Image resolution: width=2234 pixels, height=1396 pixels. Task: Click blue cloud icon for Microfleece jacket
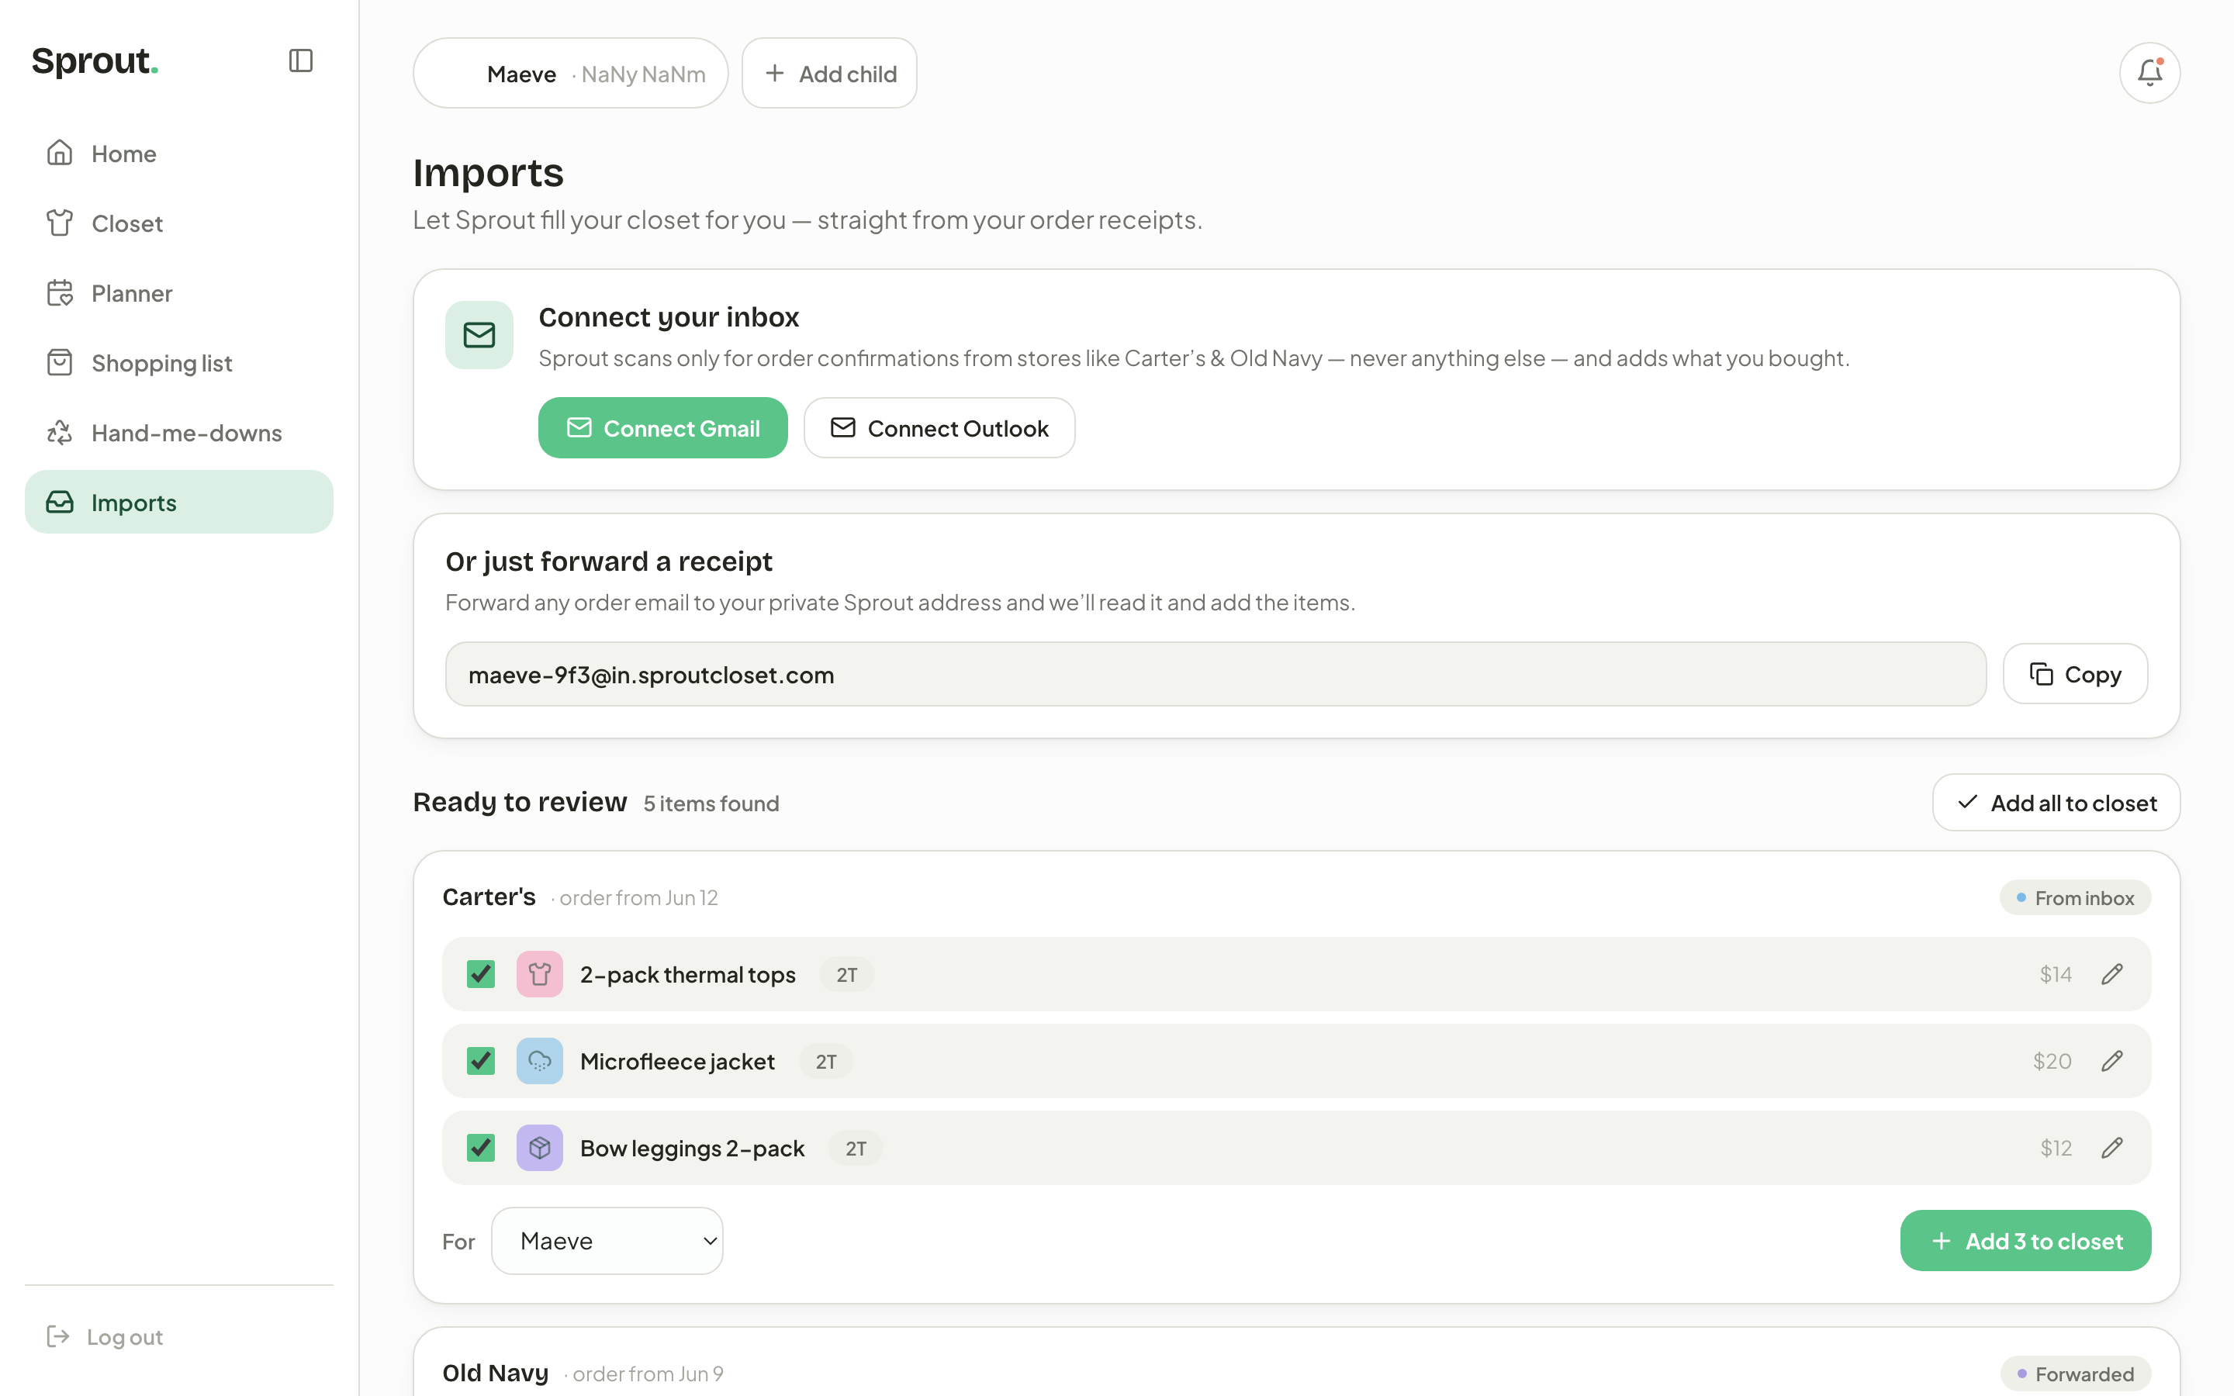(x=540, y=1061)
